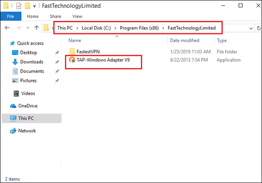Select the FastestVPN folder icon
Image resolution: width=262 pixels, height=183 pixels.
pos(72,51)
